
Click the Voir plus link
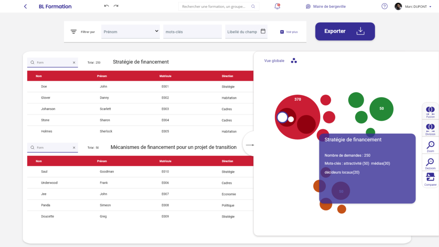click(x=289, y=32)
